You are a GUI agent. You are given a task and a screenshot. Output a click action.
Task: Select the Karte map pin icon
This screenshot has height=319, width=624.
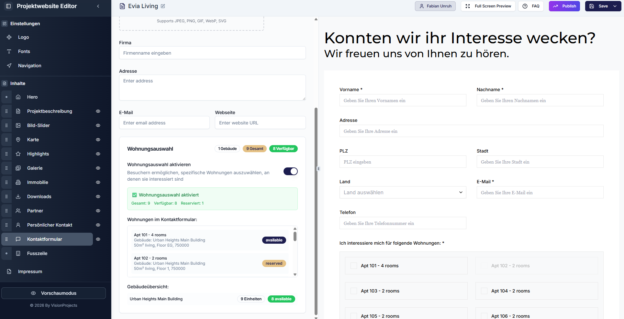(x=18, y=140)
